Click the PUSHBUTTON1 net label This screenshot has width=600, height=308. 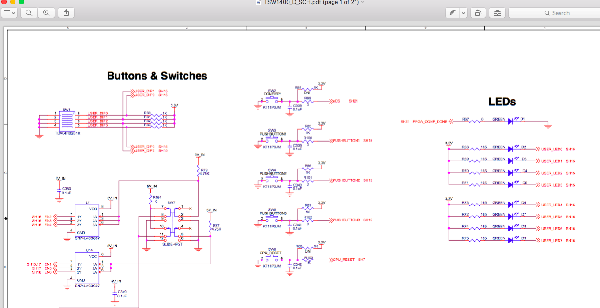coord(346,141)
